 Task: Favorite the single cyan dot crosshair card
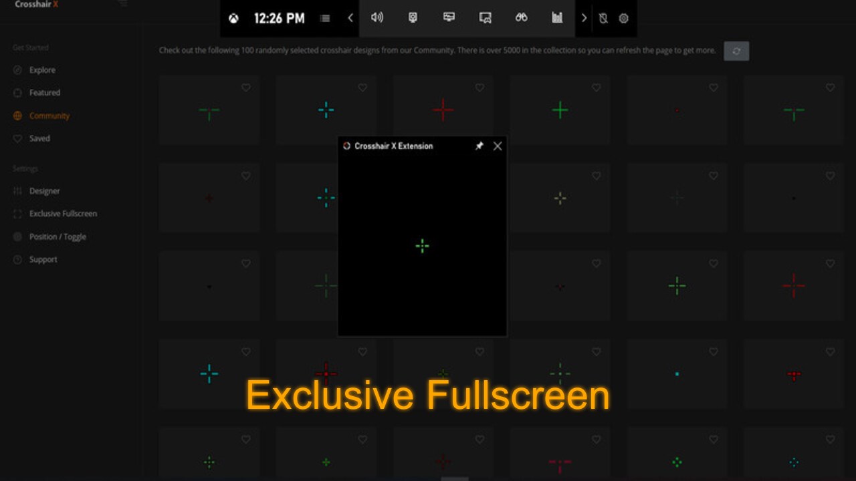[713, 352]
